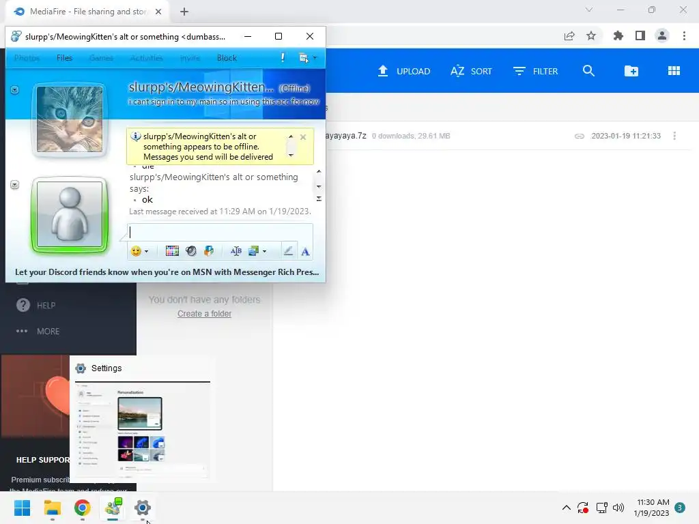Viewport: 699px width, 524px height.
Task: Open the volume control in tray
Action: pos(618,508)
